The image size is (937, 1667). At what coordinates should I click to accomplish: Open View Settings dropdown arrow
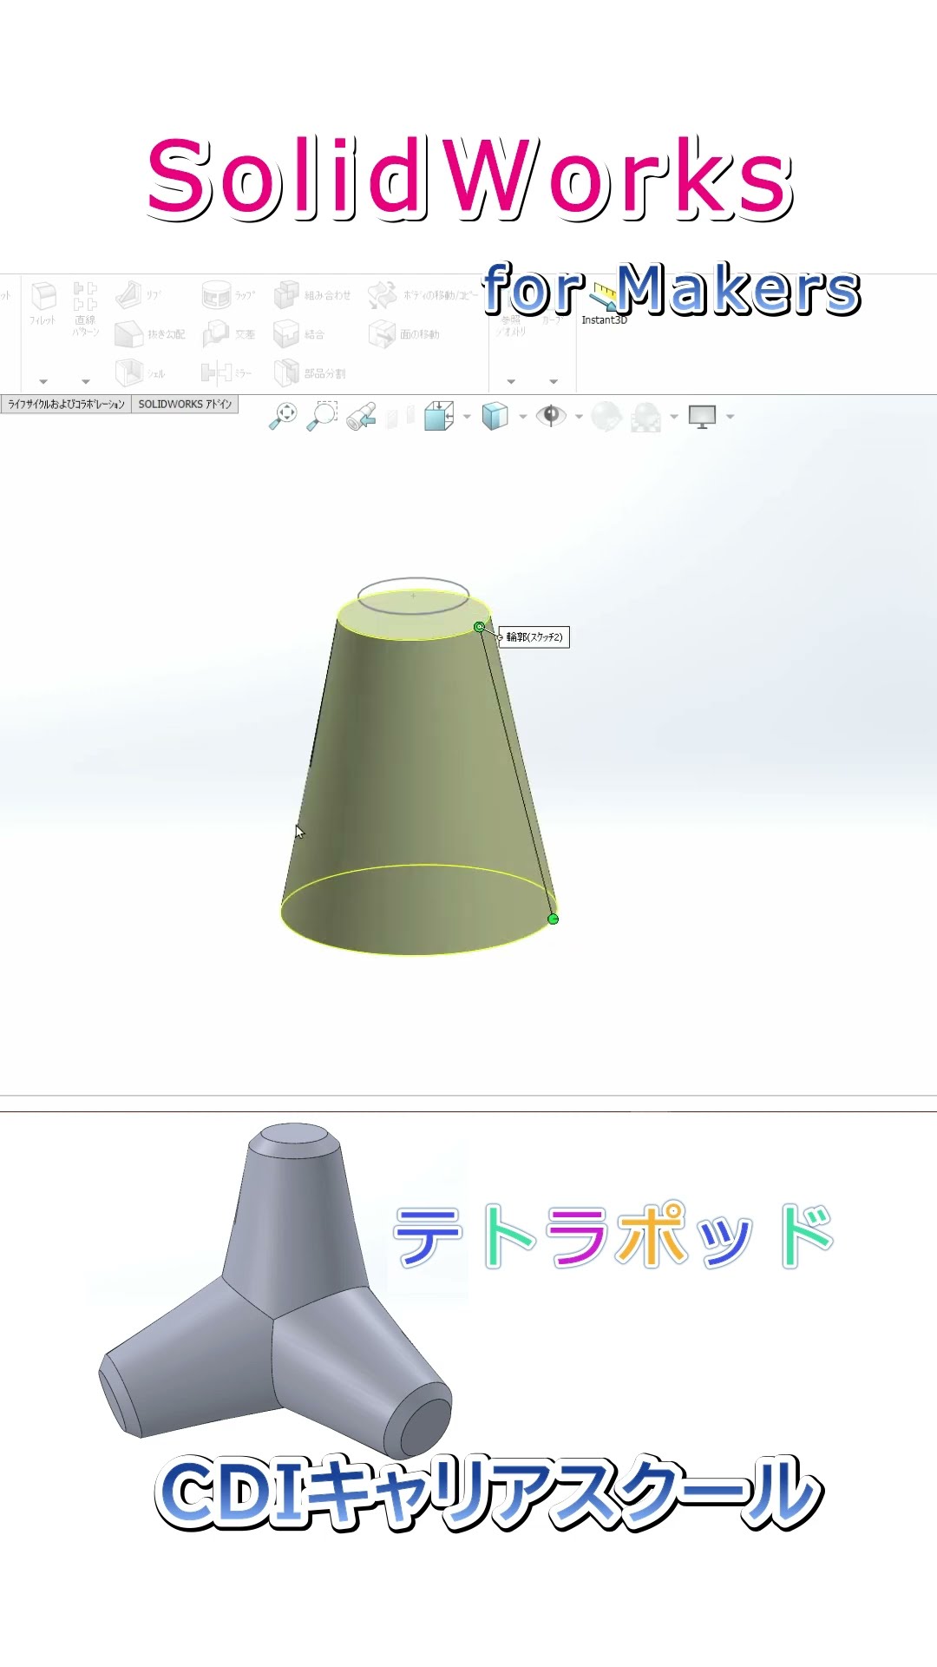click(730, 418)
